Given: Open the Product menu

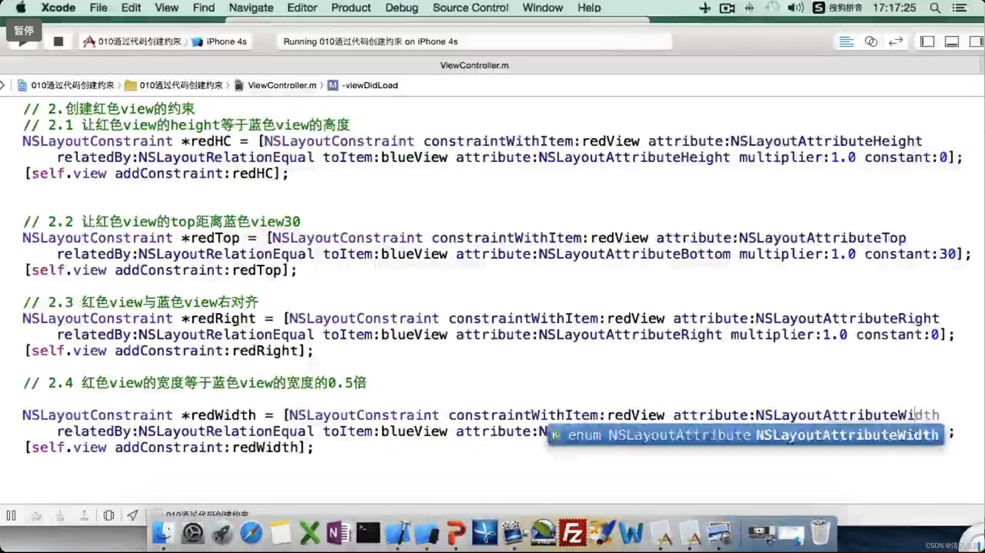Looking at the screenshot, I should coord(350,8).
